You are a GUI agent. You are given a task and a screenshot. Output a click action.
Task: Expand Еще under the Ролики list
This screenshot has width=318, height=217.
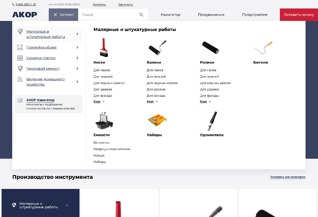(x=205, y=101)
